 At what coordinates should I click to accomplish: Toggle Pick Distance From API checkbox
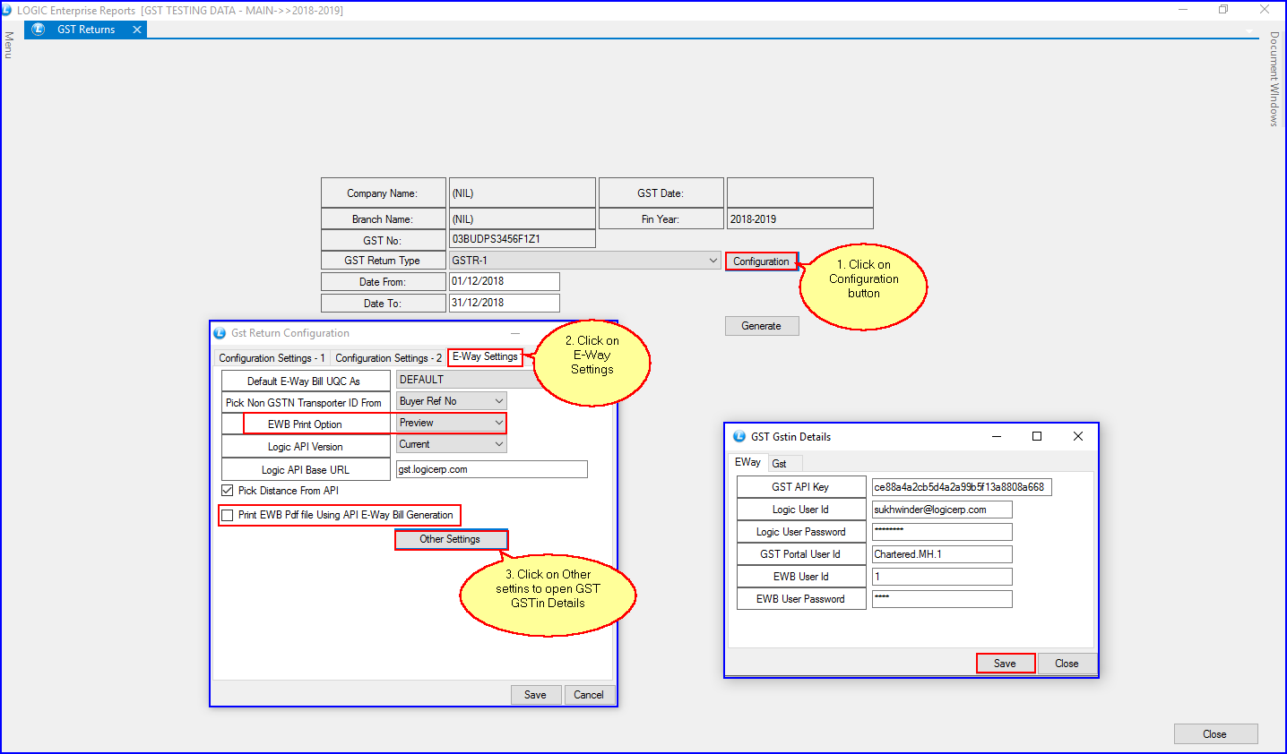[x=227, y=491]
